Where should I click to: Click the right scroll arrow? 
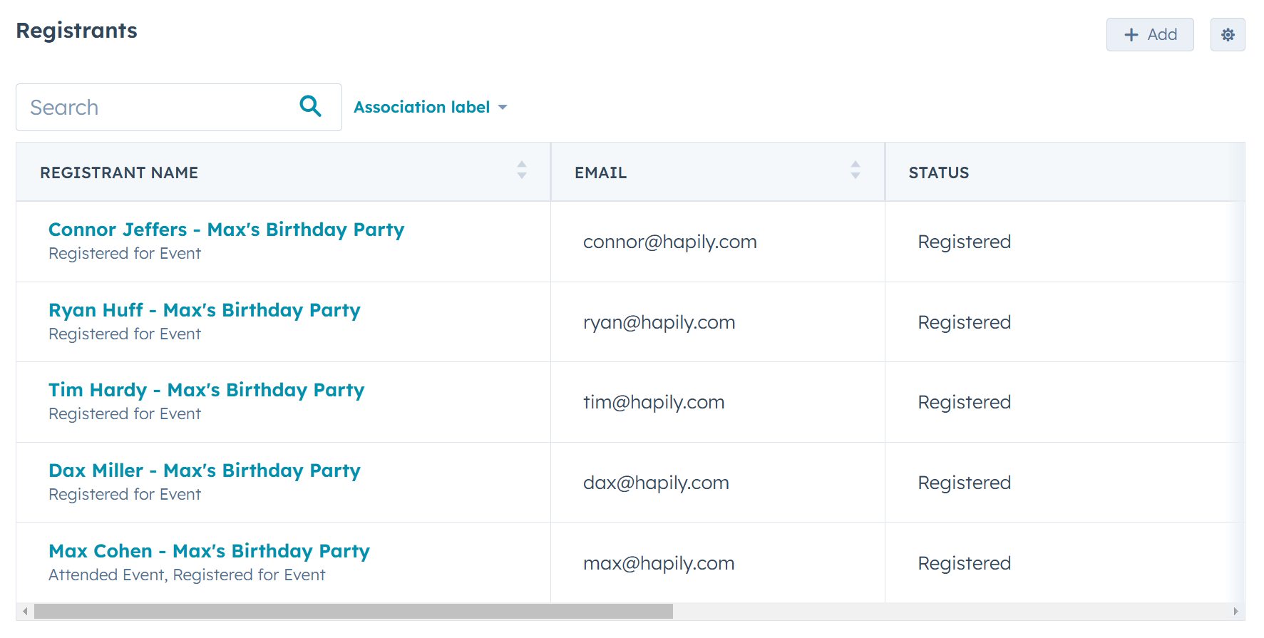pos(1235,612)
